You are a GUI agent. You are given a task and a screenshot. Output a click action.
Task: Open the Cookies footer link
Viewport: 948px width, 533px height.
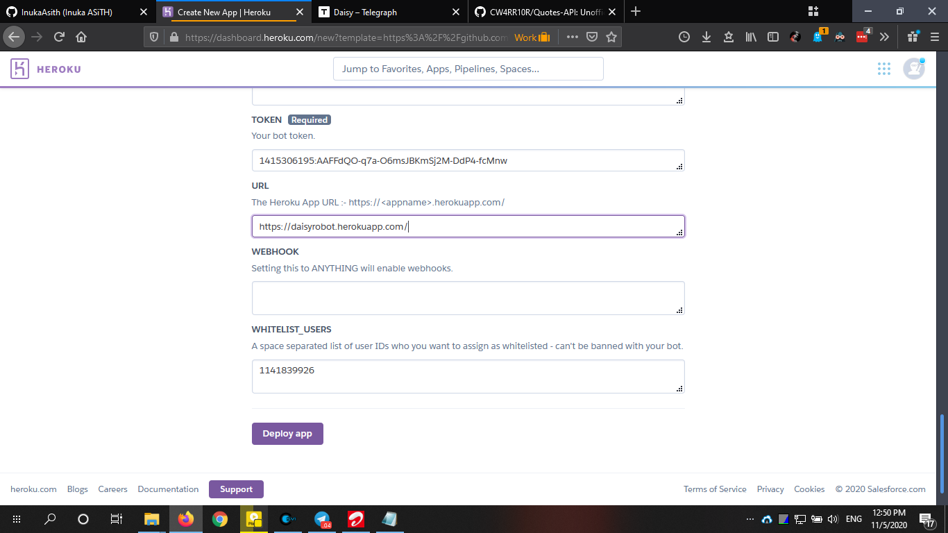click(809, 489)
